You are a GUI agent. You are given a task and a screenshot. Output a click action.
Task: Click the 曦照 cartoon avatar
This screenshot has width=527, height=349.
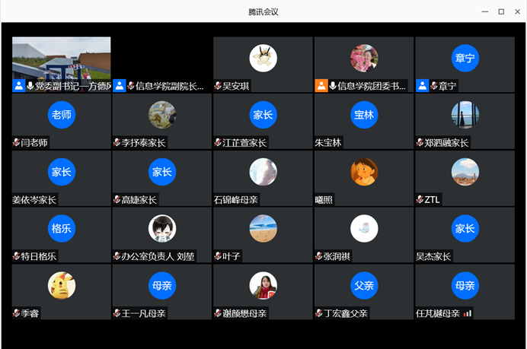[x=364, y=172]
